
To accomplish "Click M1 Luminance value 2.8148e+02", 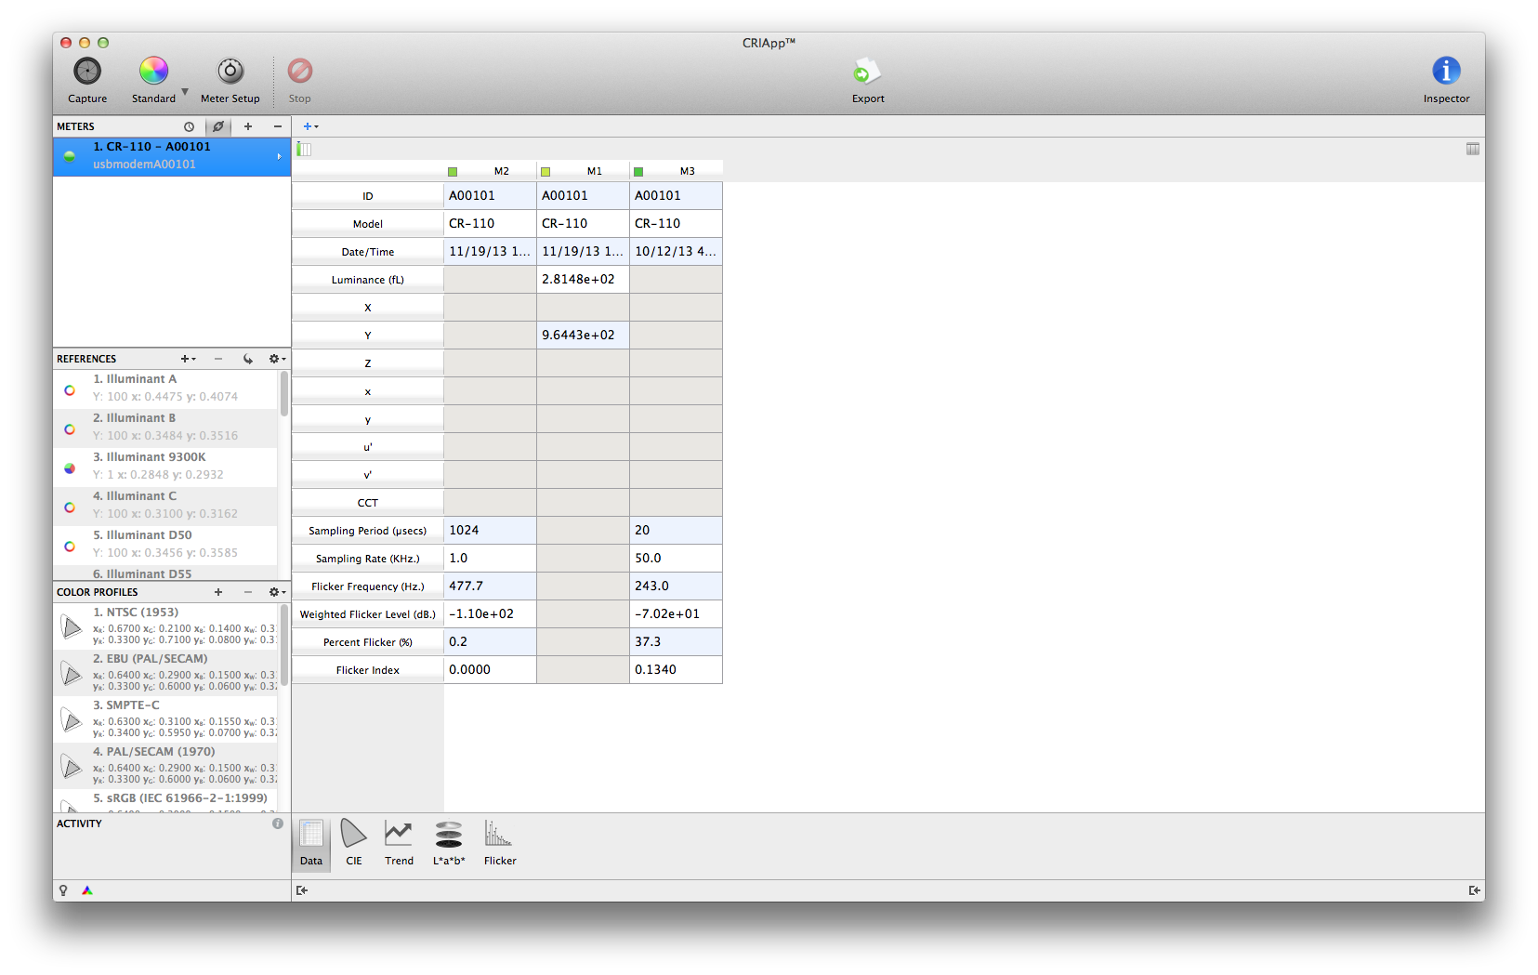I will [584, 280].
